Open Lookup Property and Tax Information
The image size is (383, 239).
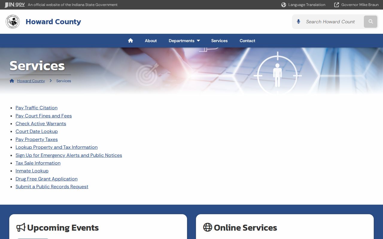(57, 147)
